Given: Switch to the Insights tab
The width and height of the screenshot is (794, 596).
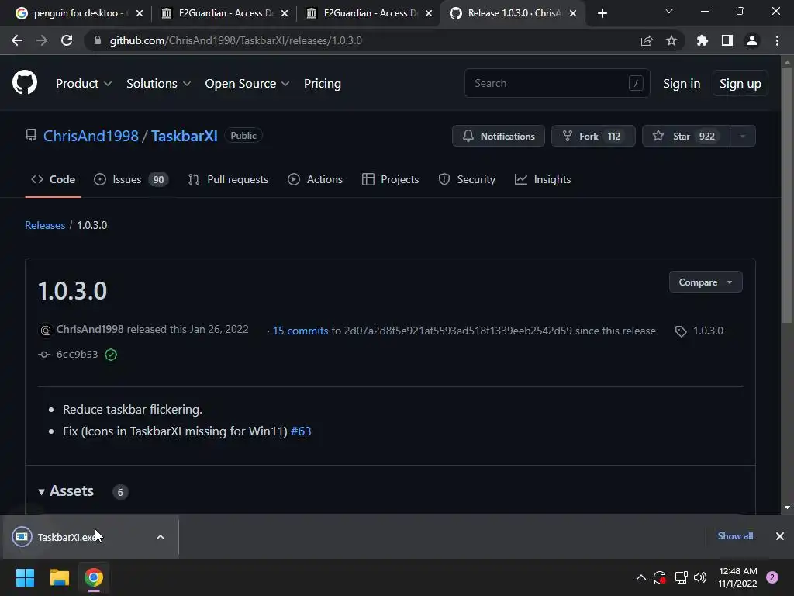Looking at the screenshot, I should [543, 179].
